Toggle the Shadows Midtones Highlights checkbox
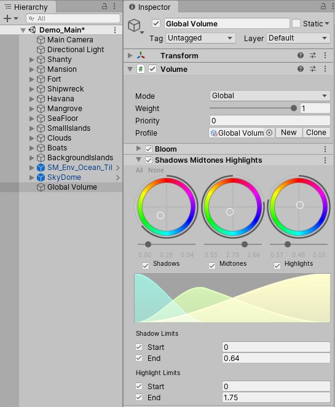335x407 pixels. [148, 160]
